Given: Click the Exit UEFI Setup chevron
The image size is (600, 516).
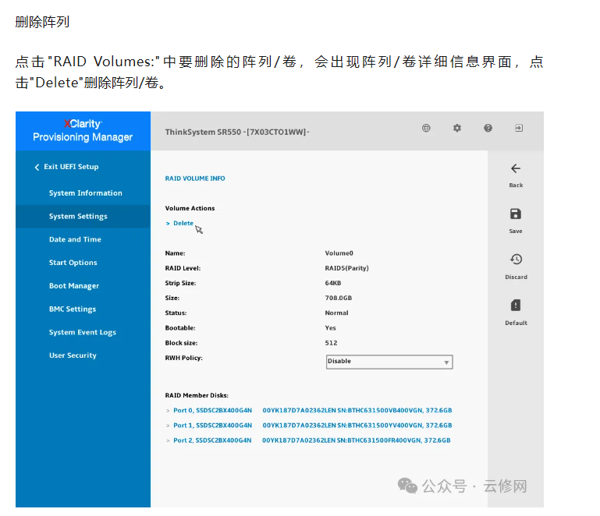Looking at the screenshot, I should (37, 167).
